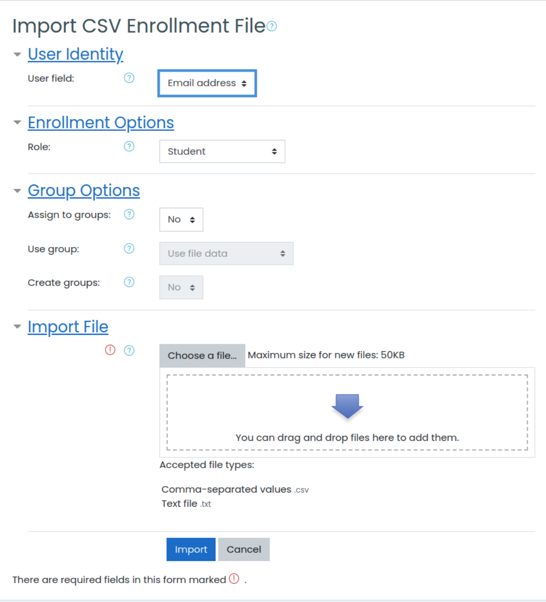Click the Cancel button

[x=244, y=549]
